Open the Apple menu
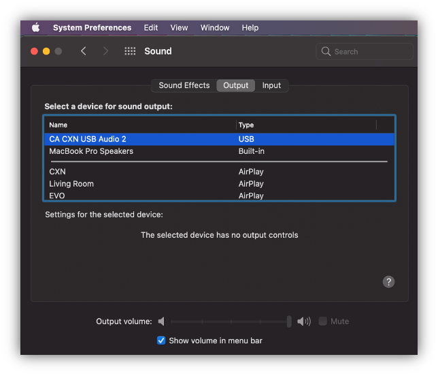The width and height of the screenshot is (438, 376). click(35, 28)
